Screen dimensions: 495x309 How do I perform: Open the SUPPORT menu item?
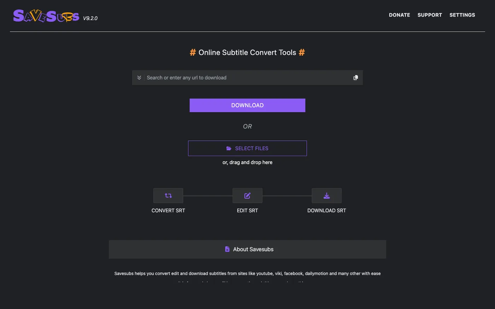click(x=430, y=15)
